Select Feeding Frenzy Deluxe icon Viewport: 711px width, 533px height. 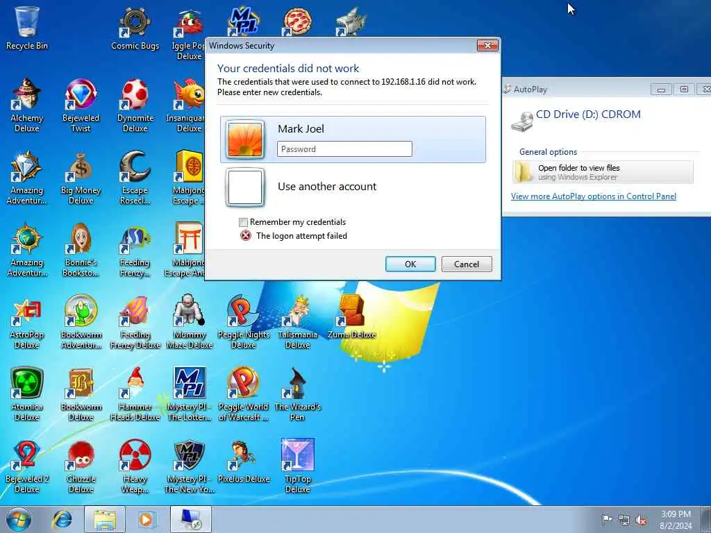(x=135, y=322)
